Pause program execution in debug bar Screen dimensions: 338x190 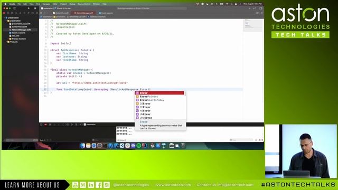(x=50, y=125)
